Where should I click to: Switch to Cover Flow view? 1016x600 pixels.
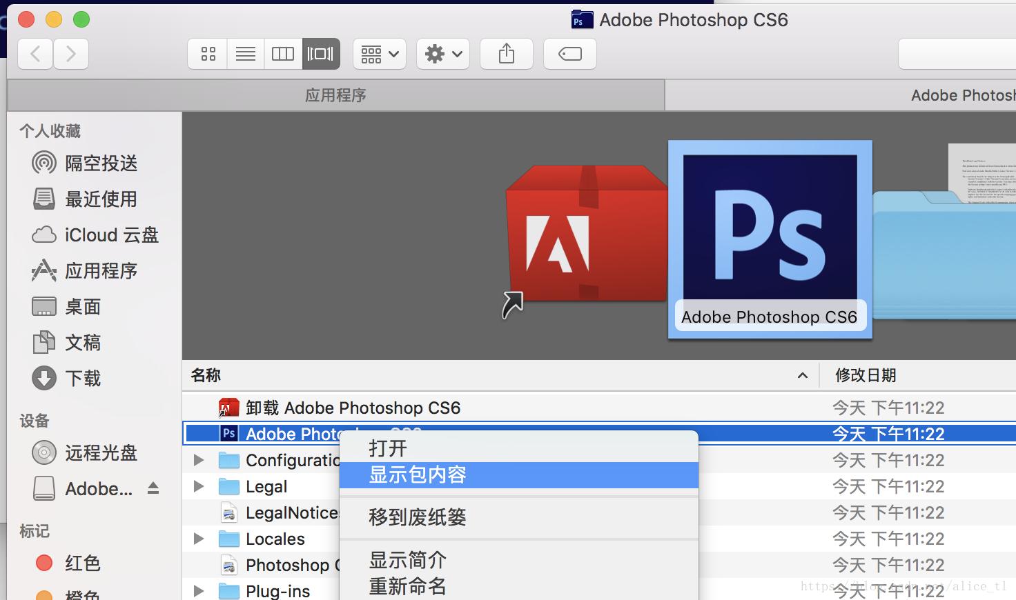(321, 54)
